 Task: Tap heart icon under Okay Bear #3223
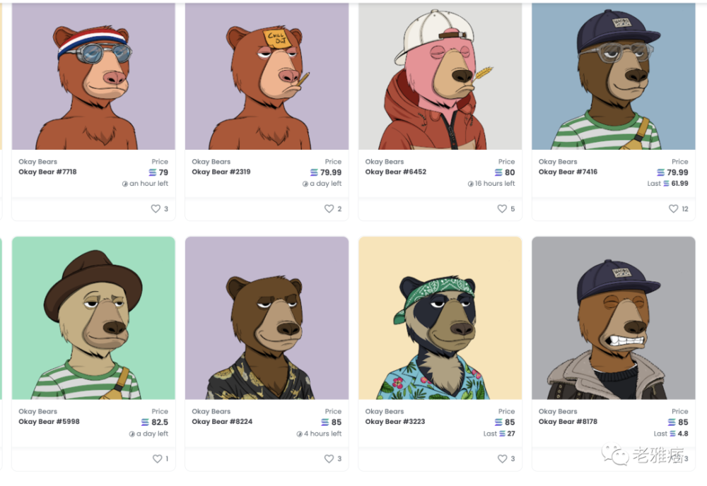coord(502,458)
